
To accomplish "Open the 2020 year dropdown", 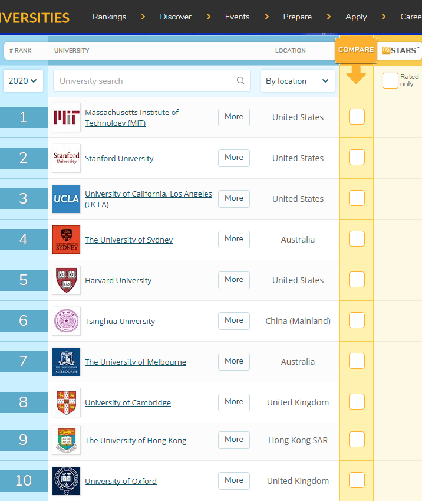I will coord(23,81).
